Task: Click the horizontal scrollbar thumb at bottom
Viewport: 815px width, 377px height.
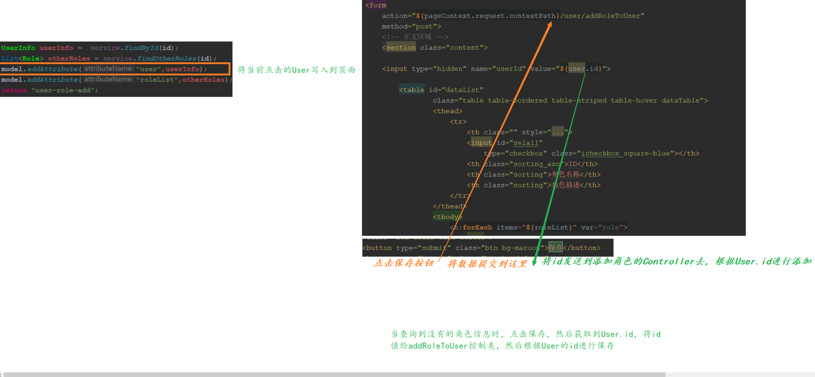Action: click(334, 374)
